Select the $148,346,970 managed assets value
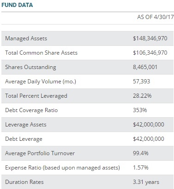 150,38
